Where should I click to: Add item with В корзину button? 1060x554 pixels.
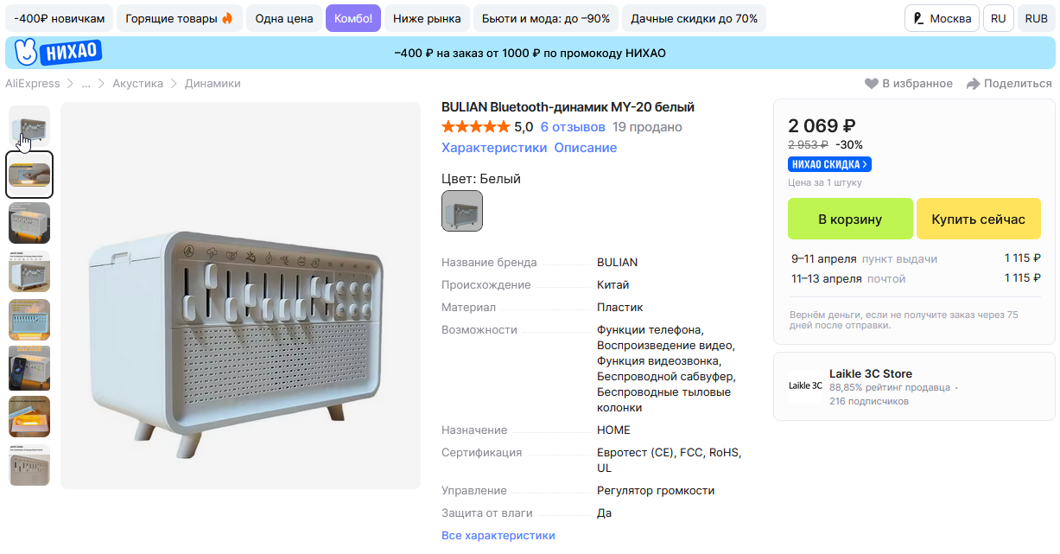(850, 219)
